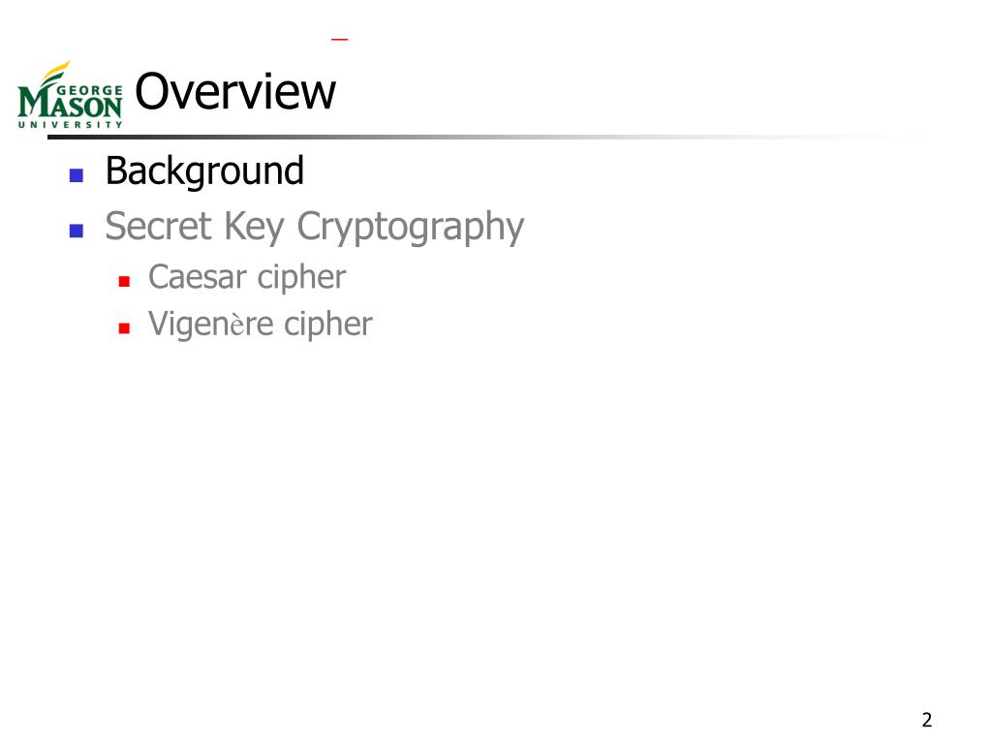Select the Overview slide title

click(235, 92)
